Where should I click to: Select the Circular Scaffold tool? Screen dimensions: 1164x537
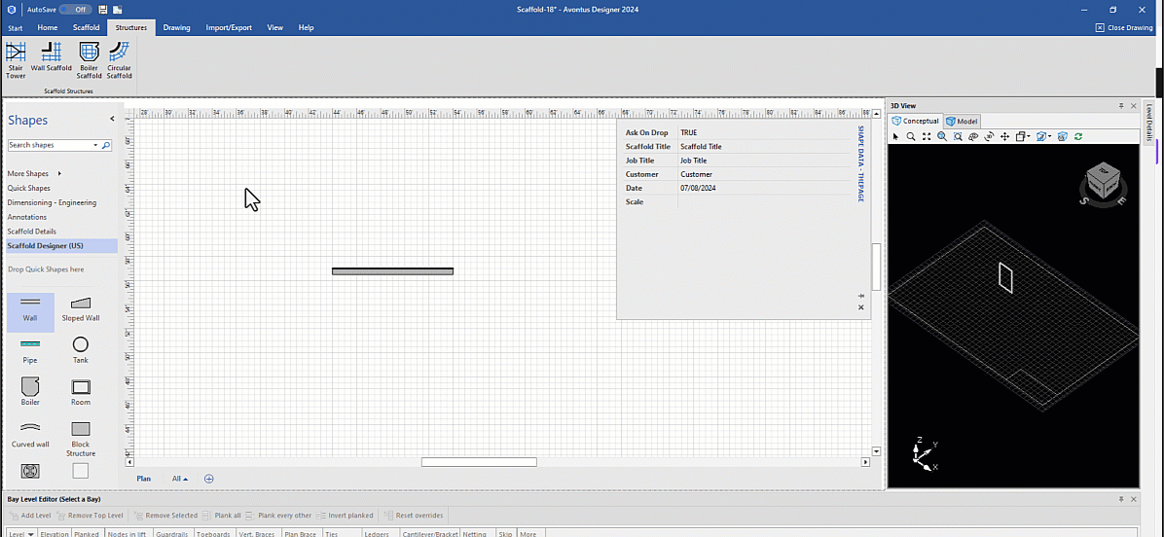coord(119,58)
